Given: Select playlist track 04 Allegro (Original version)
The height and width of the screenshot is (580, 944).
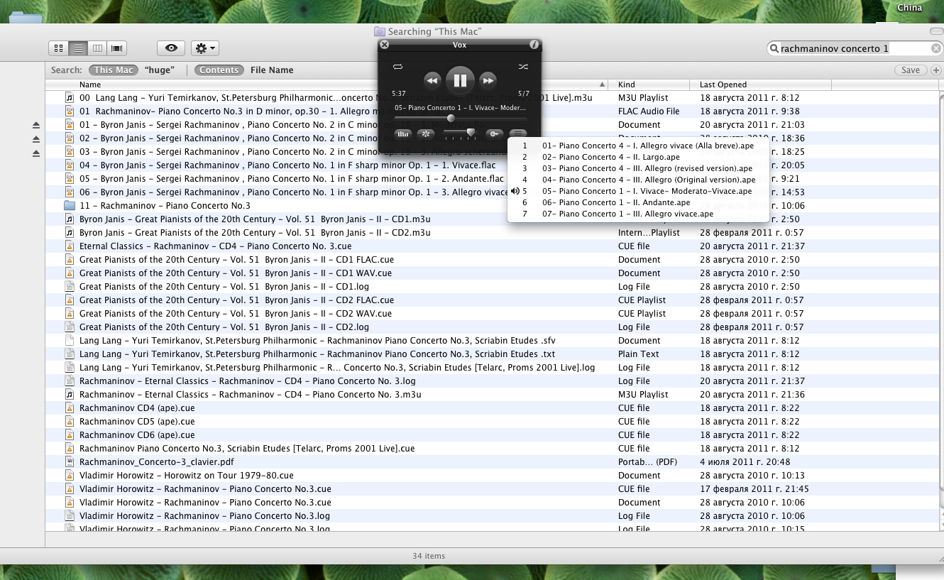Looking at the screenshot, I should (638, 180).
